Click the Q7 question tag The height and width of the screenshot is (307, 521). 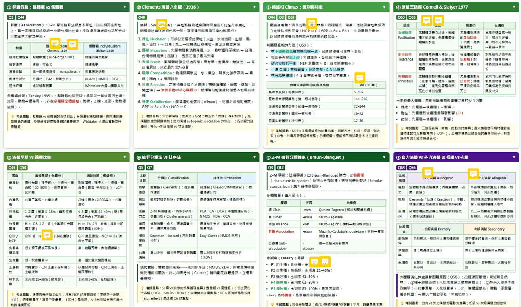(150, 167)
